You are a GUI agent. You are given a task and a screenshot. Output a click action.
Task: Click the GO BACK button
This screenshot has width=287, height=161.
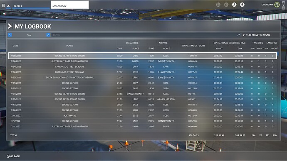13,156
